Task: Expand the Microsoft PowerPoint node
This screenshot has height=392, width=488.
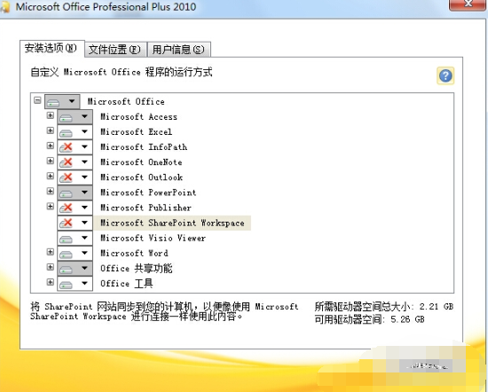Action: 50,191
